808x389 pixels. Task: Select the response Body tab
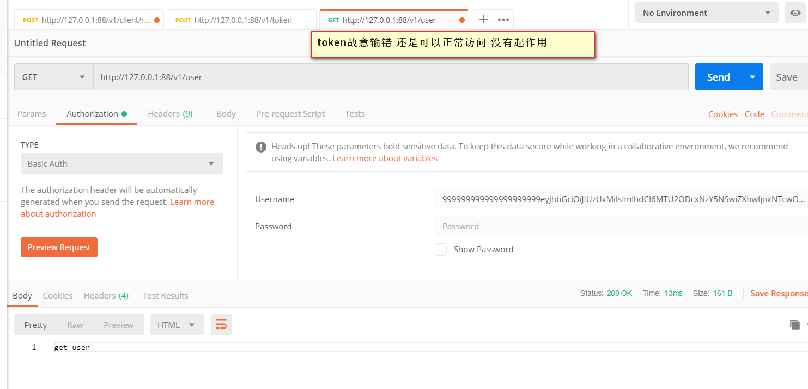coord(22,295)
